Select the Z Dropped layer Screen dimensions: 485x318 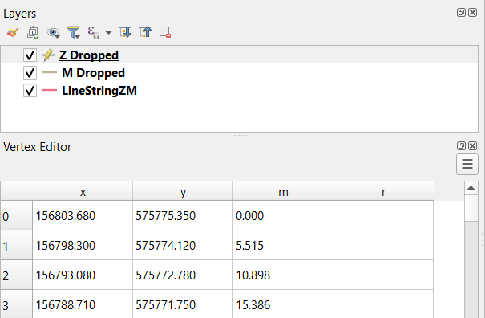coord(89,55)
